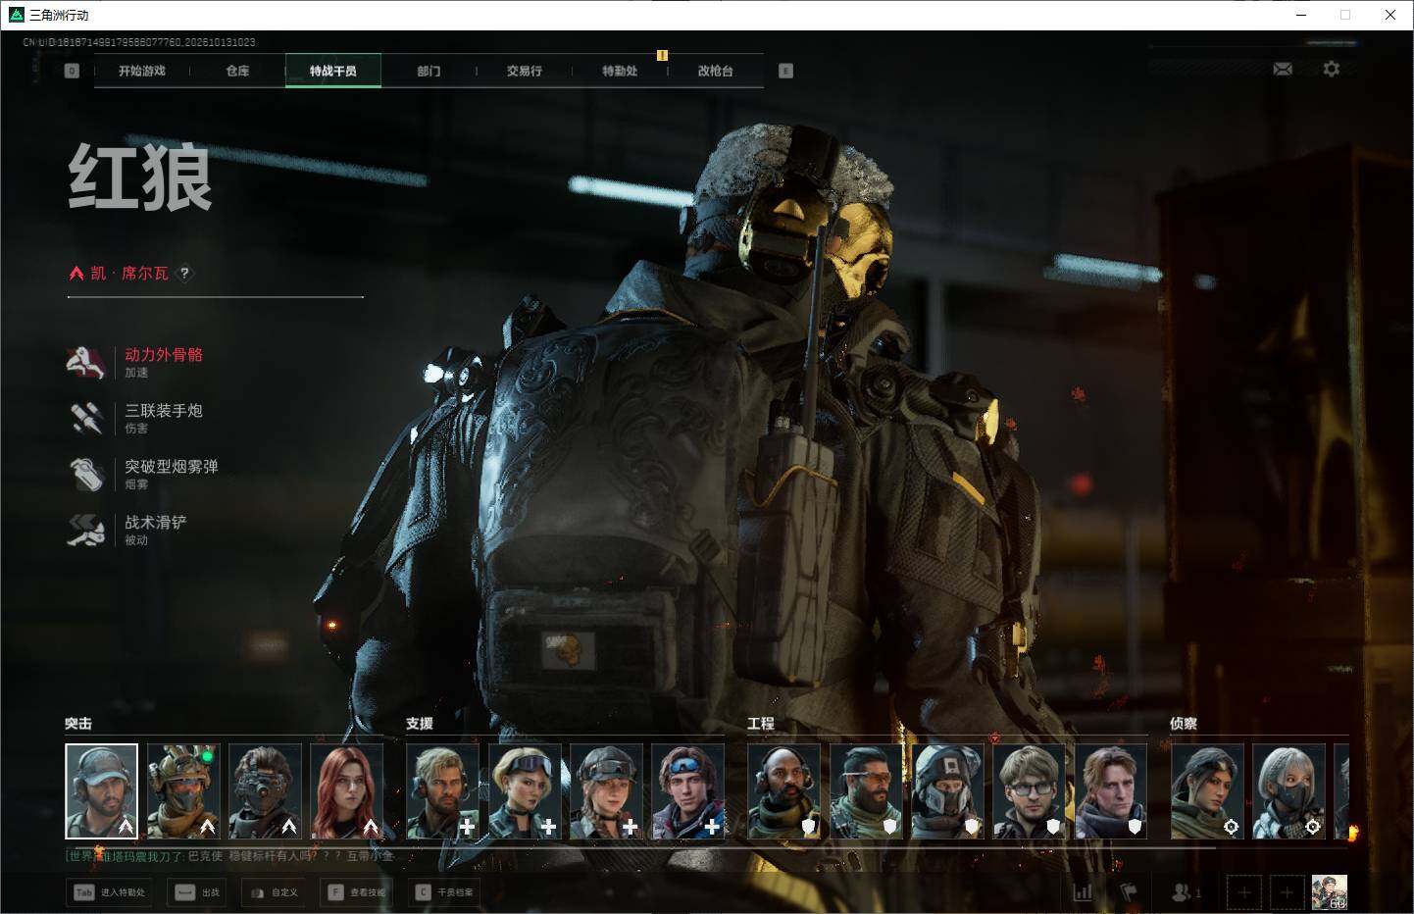Switch to the 特勤处 tab
The height and width of the screenshot is (914, 1414).
[620, 71]
